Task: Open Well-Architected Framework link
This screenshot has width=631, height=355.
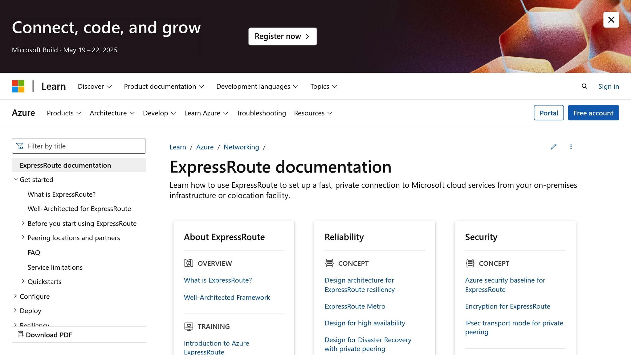Action: 227,297
